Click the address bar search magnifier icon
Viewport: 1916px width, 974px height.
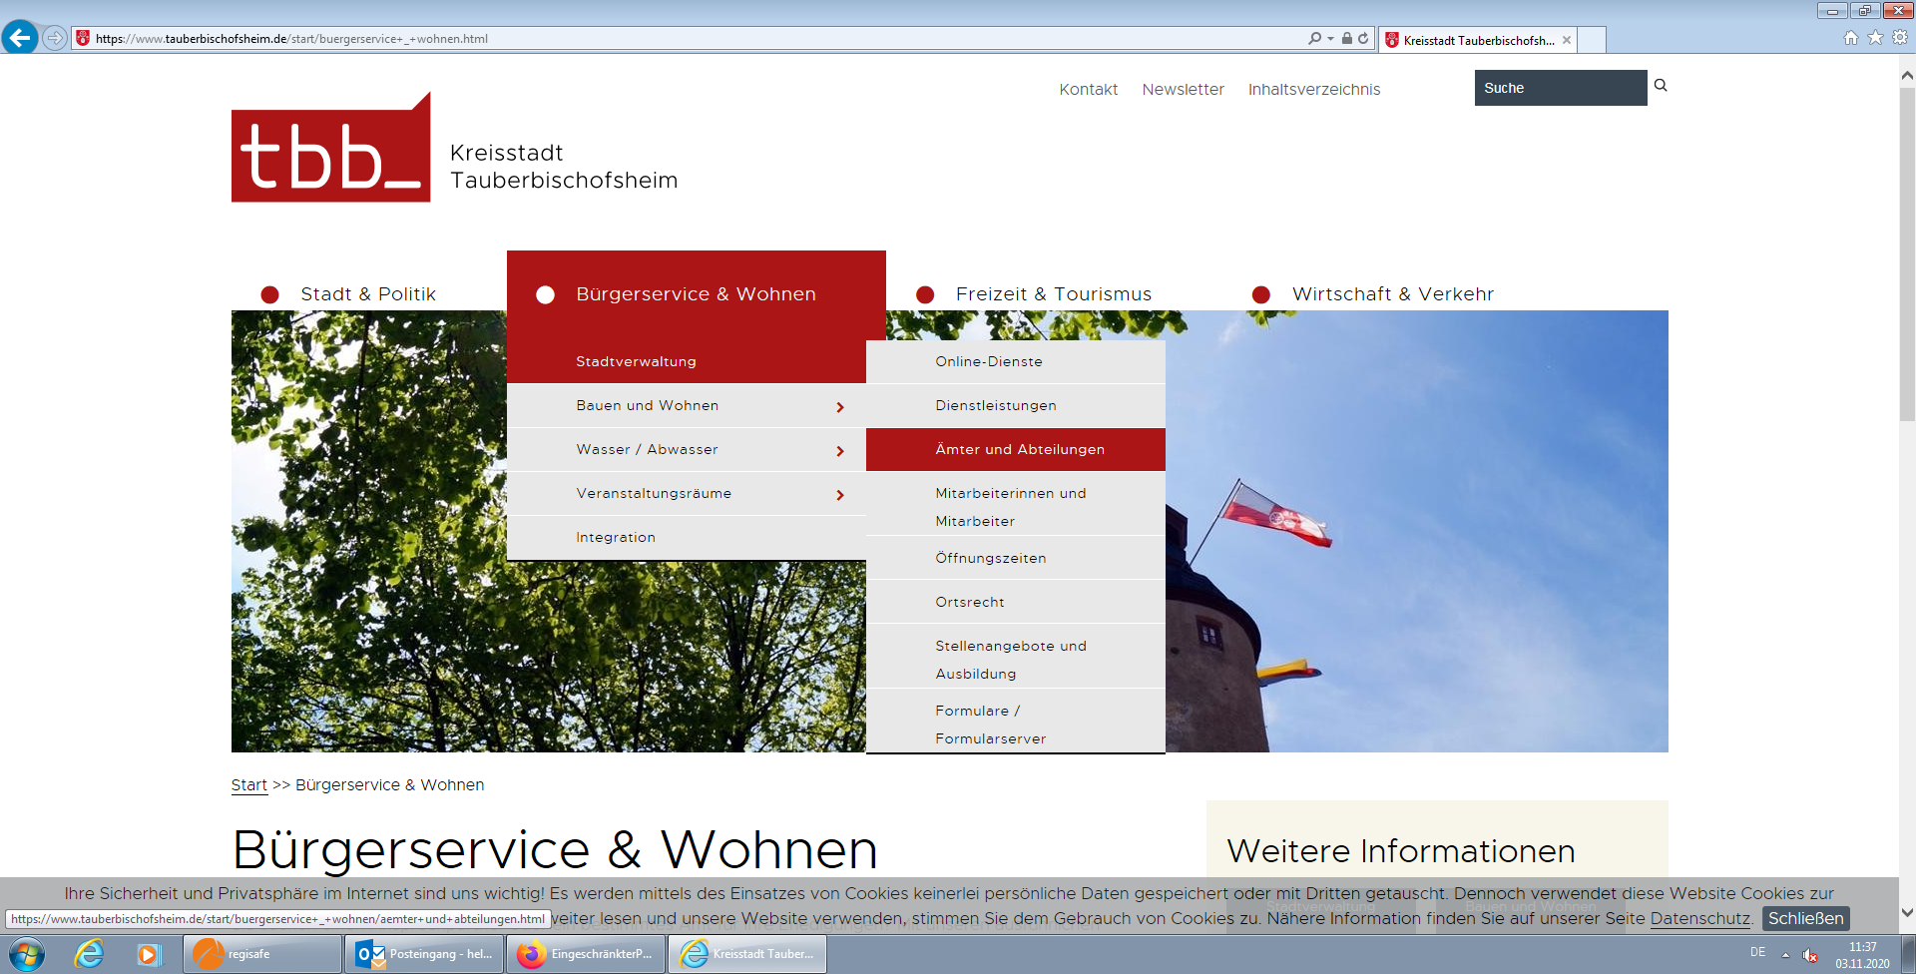[1315, 38]
